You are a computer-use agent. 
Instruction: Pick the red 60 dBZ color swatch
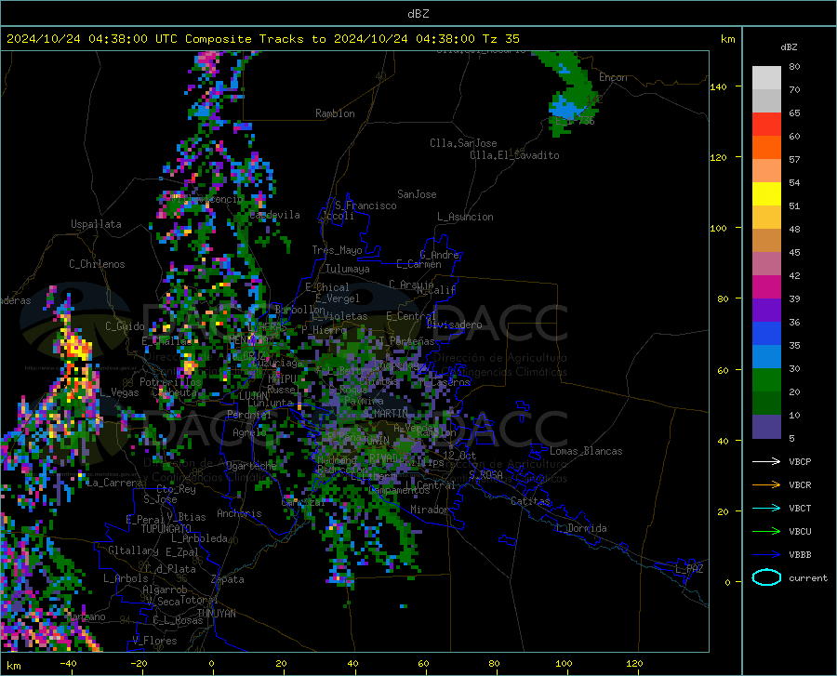(x=766, y=125)
